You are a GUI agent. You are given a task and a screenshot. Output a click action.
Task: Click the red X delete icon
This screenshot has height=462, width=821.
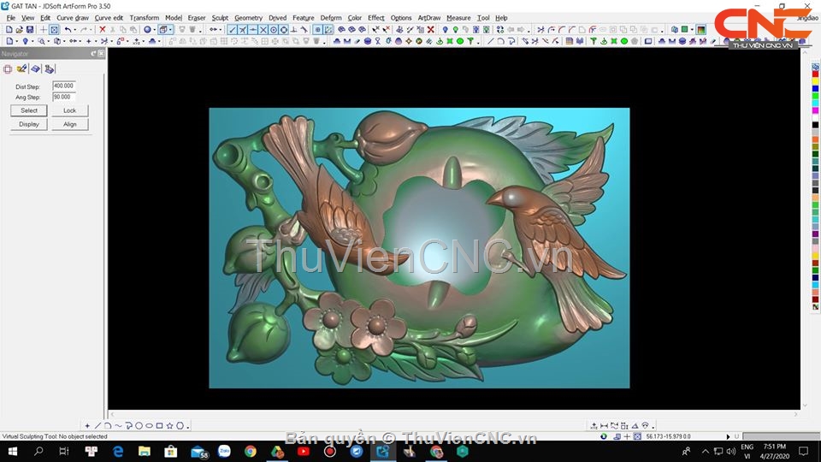pyautogui.click(x=103, y=30)
